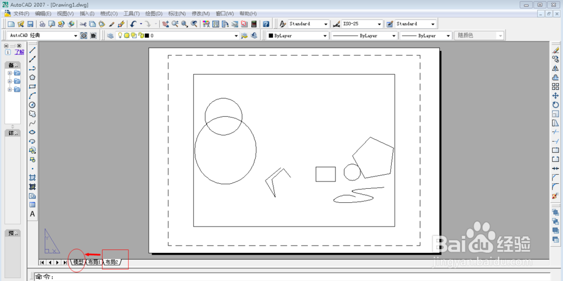The image size is (563, 281).
Task: Toggle layer 0 lock padlock icon
Action: (x=141, y=35)
